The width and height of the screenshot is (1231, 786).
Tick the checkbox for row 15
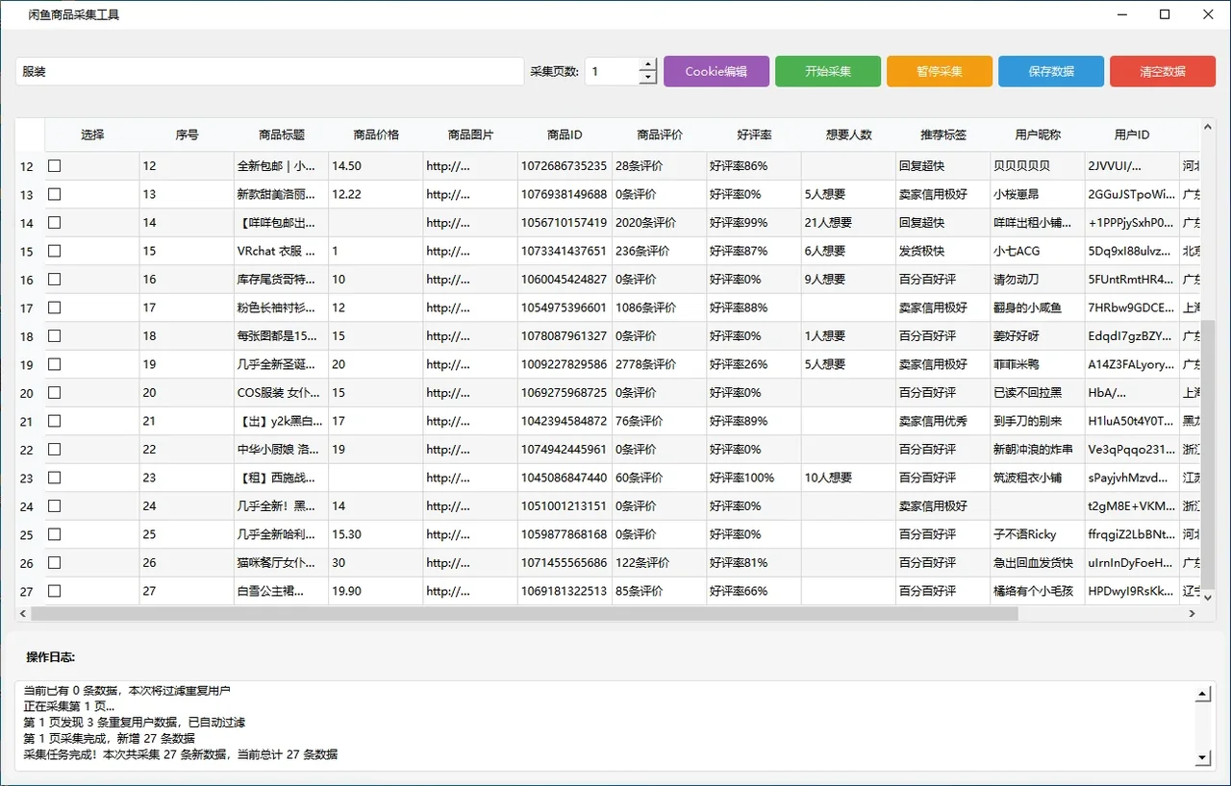(55, 251)
